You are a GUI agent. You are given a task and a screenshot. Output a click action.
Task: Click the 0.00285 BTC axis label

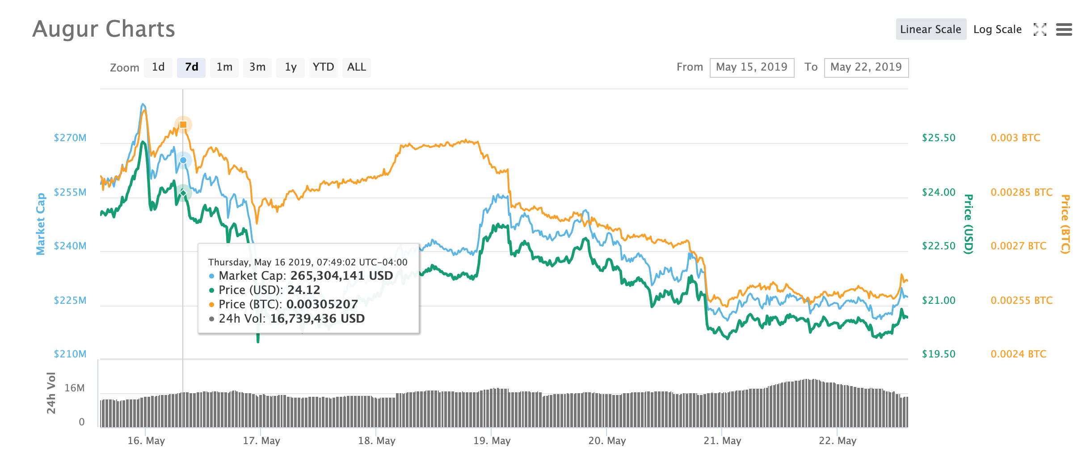click(x=1022, y=192)
